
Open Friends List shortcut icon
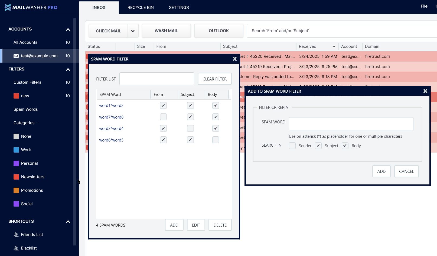pyautogui.click(x=16, y=235)
